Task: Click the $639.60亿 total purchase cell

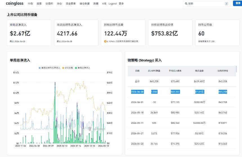Action: [x=199, y=81]
